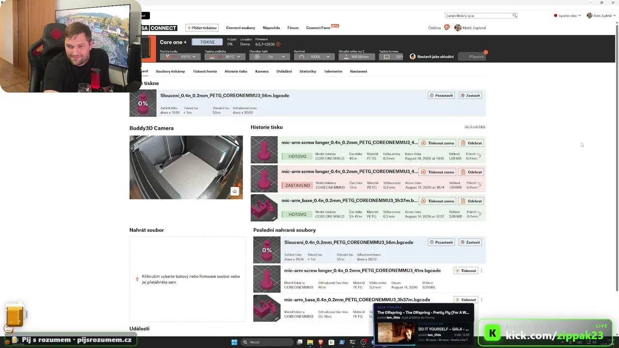Image resolution: width=619 pixels, height=348 pixels.
Task: Click Pozastavit in Poslední nahrané soubory list
Action: tap(442, 243)
